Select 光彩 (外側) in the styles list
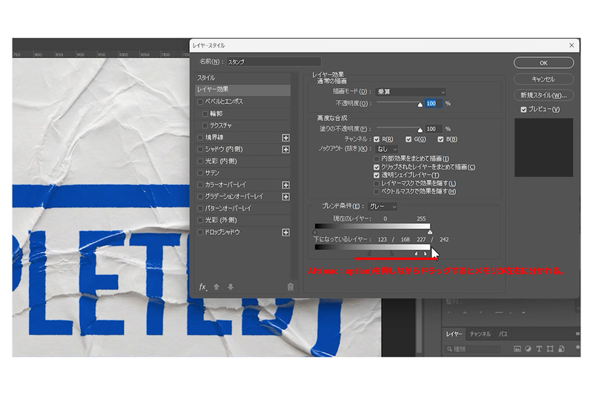 click(x=242, y=220)
